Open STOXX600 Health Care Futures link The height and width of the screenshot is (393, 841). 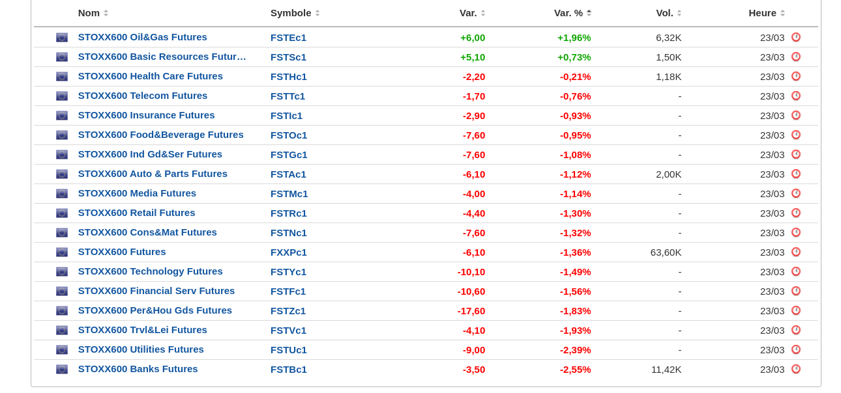click(150, 76)
